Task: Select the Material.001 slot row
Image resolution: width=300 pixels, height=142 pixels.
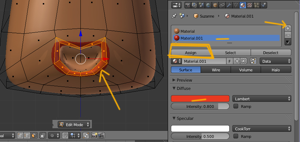Action: 226,38
